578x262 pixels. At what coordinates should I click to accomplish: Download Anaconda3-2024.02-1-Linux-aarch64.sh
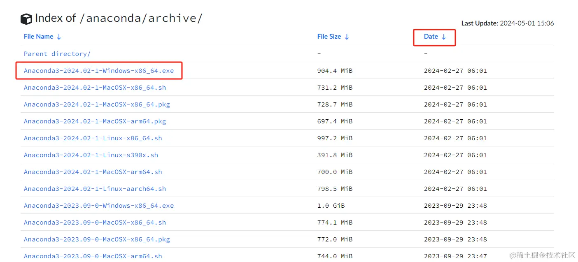pos(95,189)
